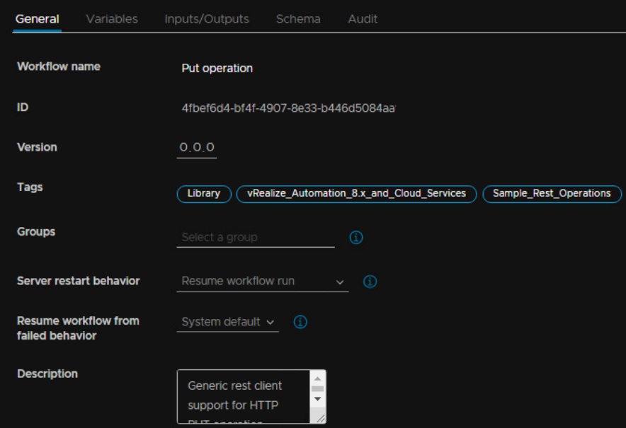Click the Description label
The width and height of the screenshot is (626, 428).
point(47,374)
